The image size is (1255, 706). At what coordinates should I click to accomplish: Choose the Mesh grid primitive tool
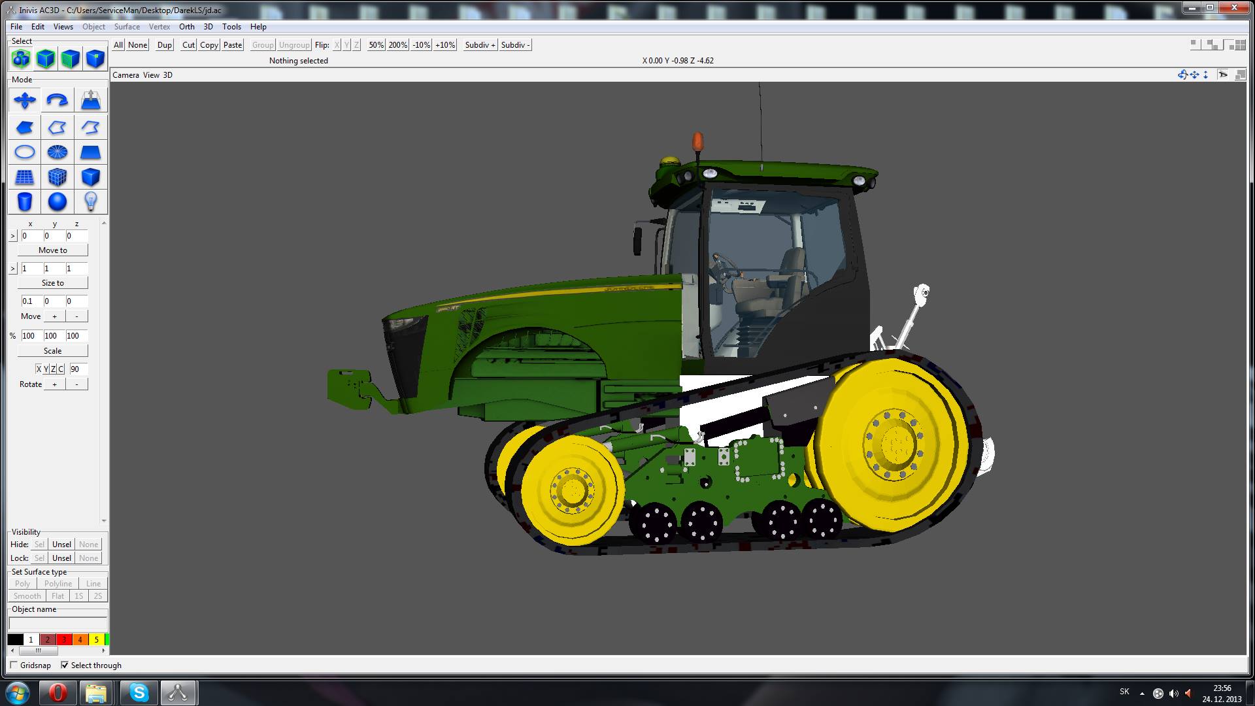25,177
